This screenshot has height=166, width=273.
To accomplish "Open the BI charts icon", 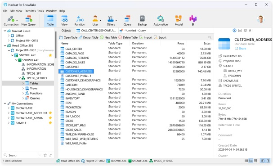I will pos(193,21).
